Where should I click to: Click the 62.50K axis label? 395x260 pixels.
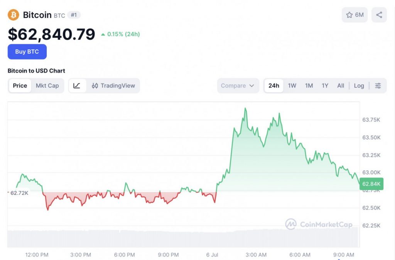pos(371,208)
